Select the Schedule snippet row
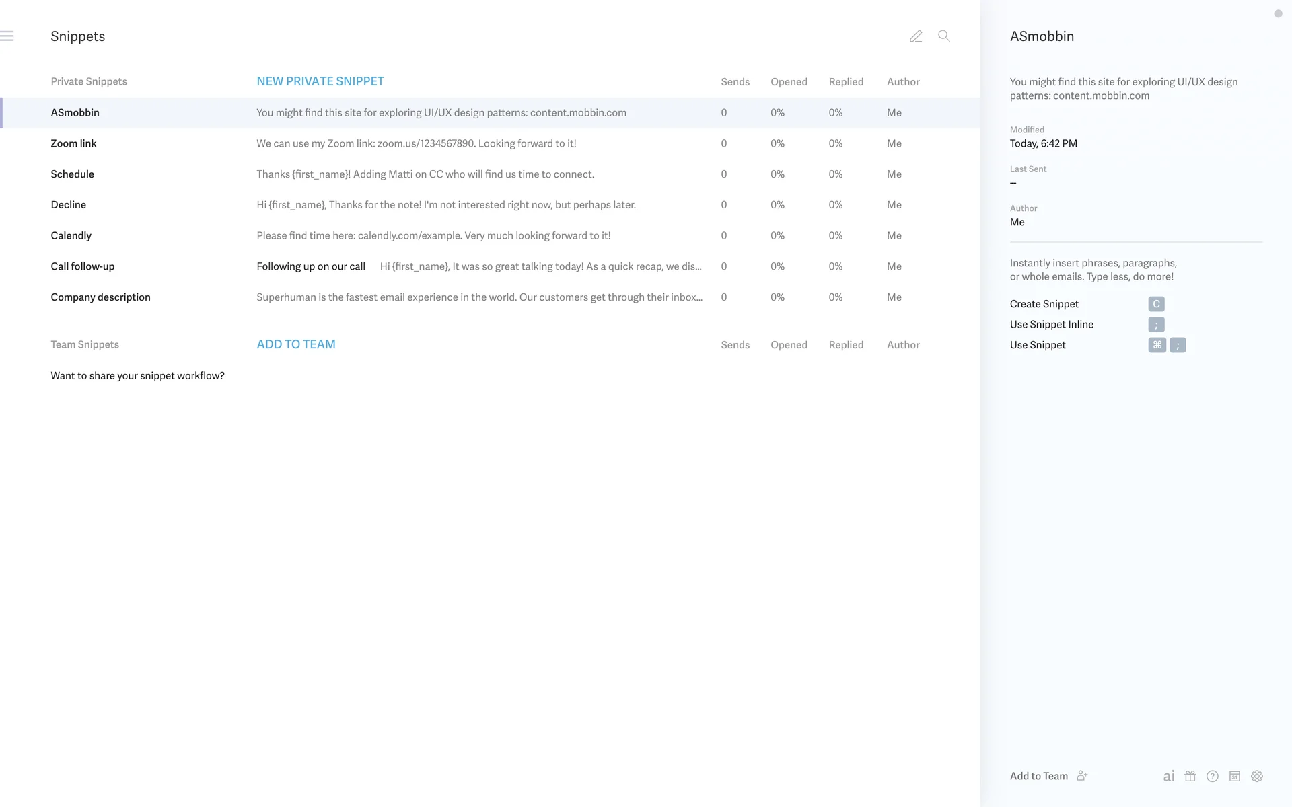This screenshot has width=1292, height=807. coord(72,174)
